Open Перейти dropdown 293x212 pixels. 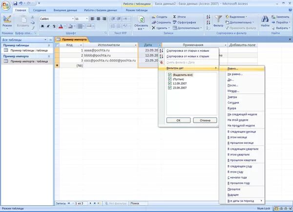click(281, 22)
